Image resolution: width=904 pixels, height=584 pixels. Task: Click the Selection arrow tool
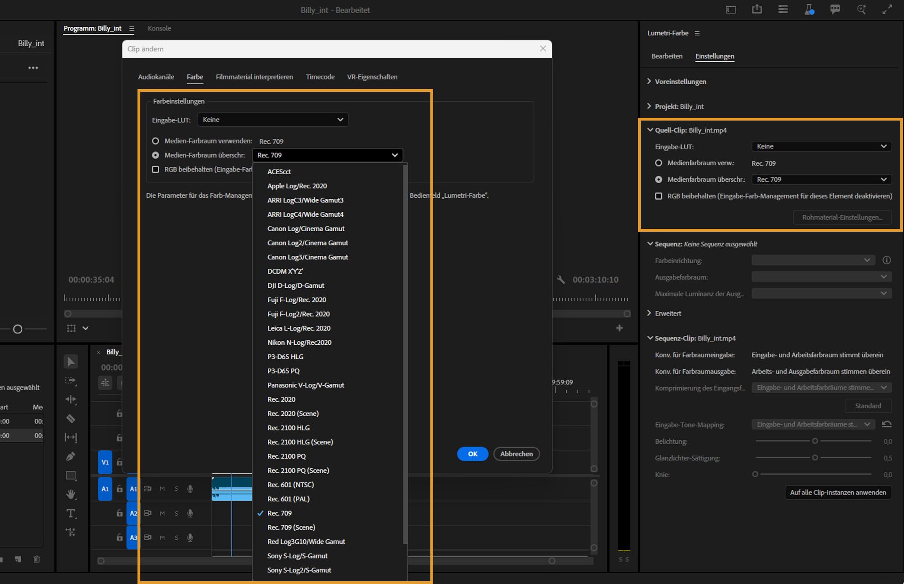tap(71, 362)
